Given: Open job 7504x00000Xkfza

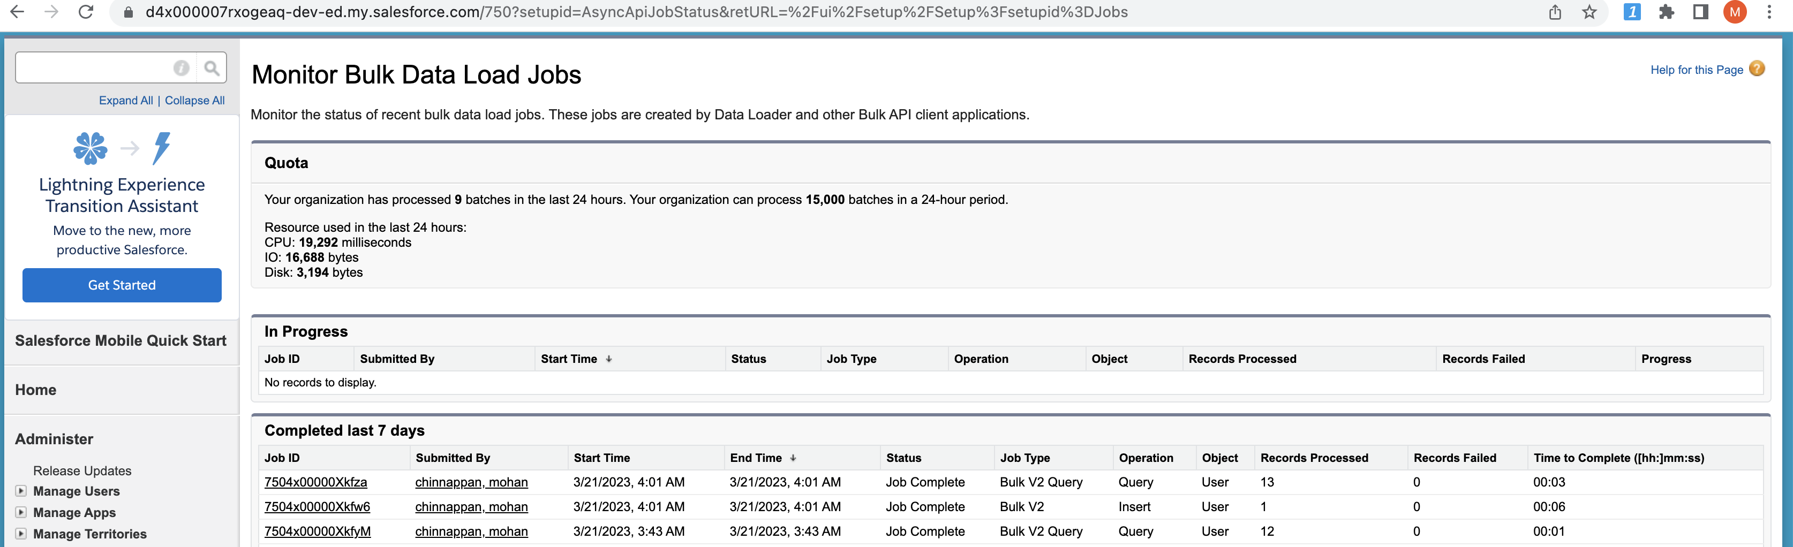Looking at the screenshot, I should (315, 482).
